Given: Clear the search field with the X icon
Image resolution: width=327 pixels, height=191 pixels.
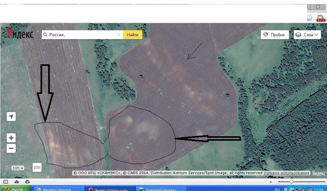Looking at the screenshot, I should pos(118,35).
